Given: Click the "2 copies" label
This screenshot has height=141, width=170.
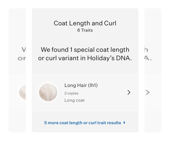Looking at the screenshot, I should pos(71,93).
